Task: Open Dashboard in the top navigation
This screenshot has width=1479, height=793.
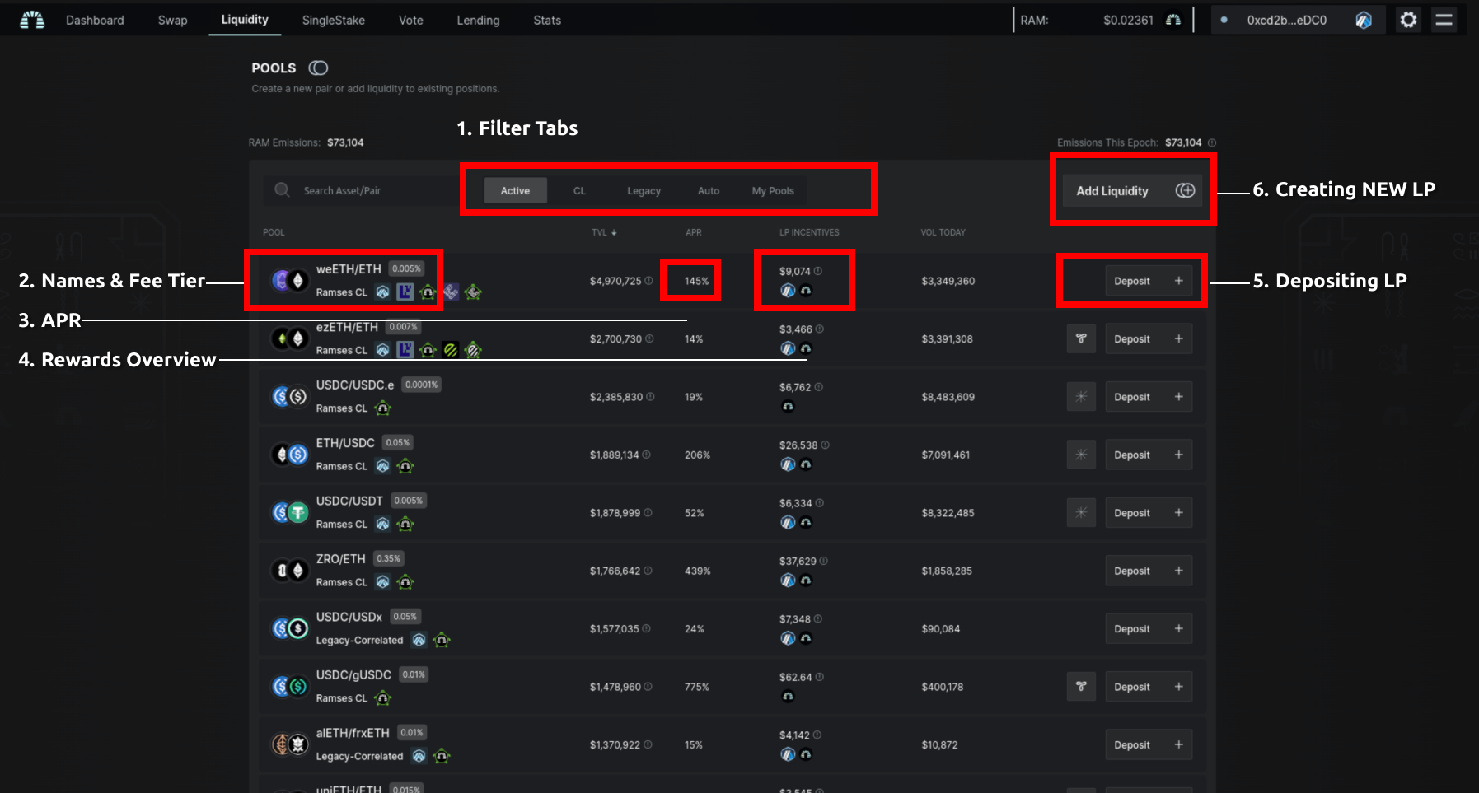Action: tap(95, 20)
